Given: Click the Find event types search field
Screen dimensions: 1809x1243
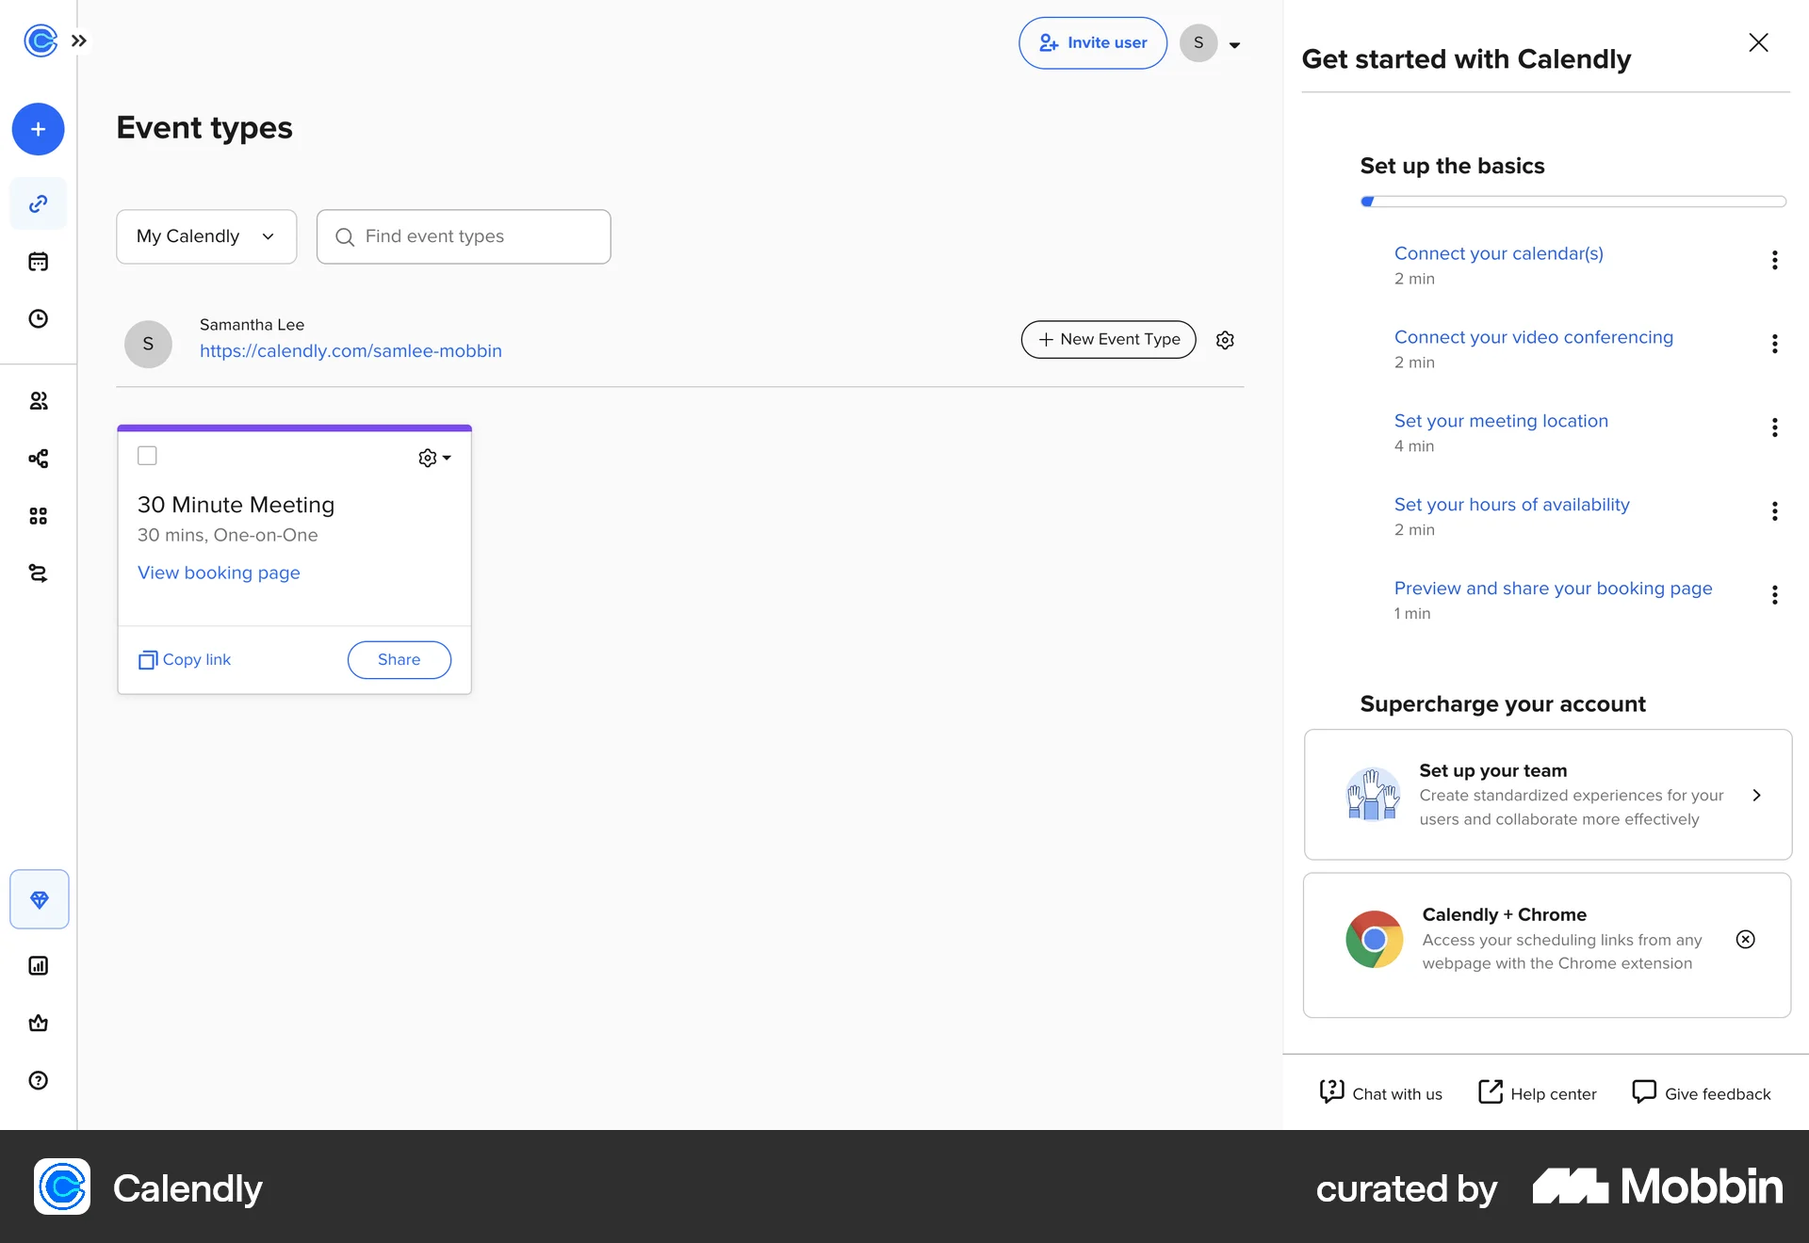Looking at the screenshot, I should [464, 236].
